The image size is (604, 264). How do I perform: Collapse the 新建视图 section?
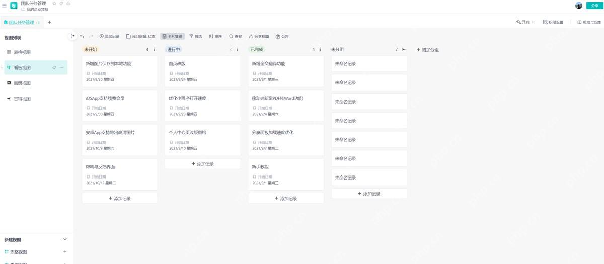click(64, 240)
